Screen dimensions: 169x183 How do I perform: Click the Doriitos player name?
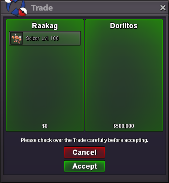tap(124, 26)
